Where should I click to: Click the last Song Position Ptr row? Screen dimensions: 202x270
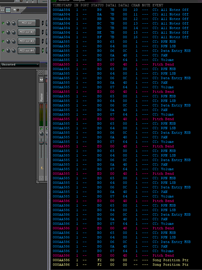(x=120, y=265)
